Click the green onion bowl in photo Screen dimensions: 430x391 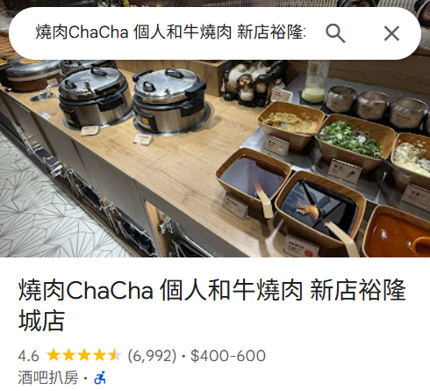pos(355,141)
